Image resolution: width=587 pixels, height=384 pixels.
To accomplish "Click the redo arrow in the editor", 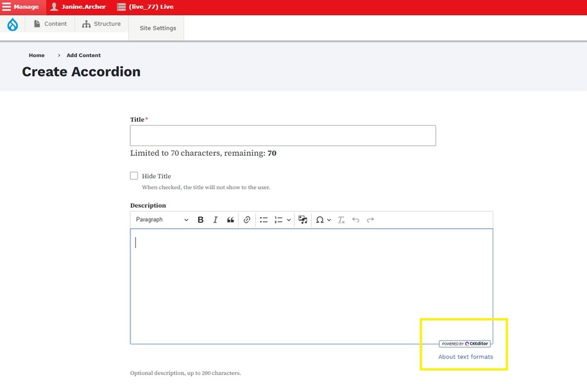I will [x=370, y=220].
